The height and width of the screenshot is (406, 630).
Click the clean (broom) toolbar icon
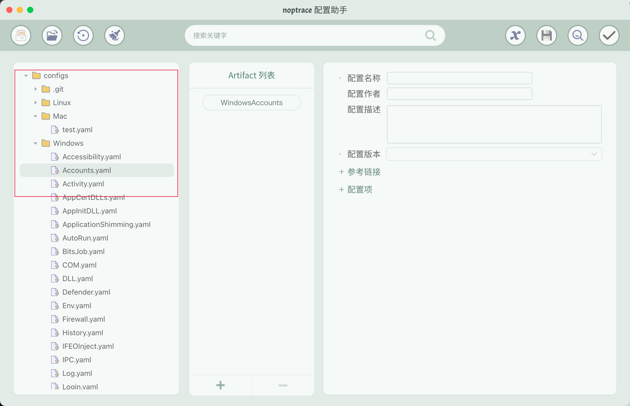[115, 35]
